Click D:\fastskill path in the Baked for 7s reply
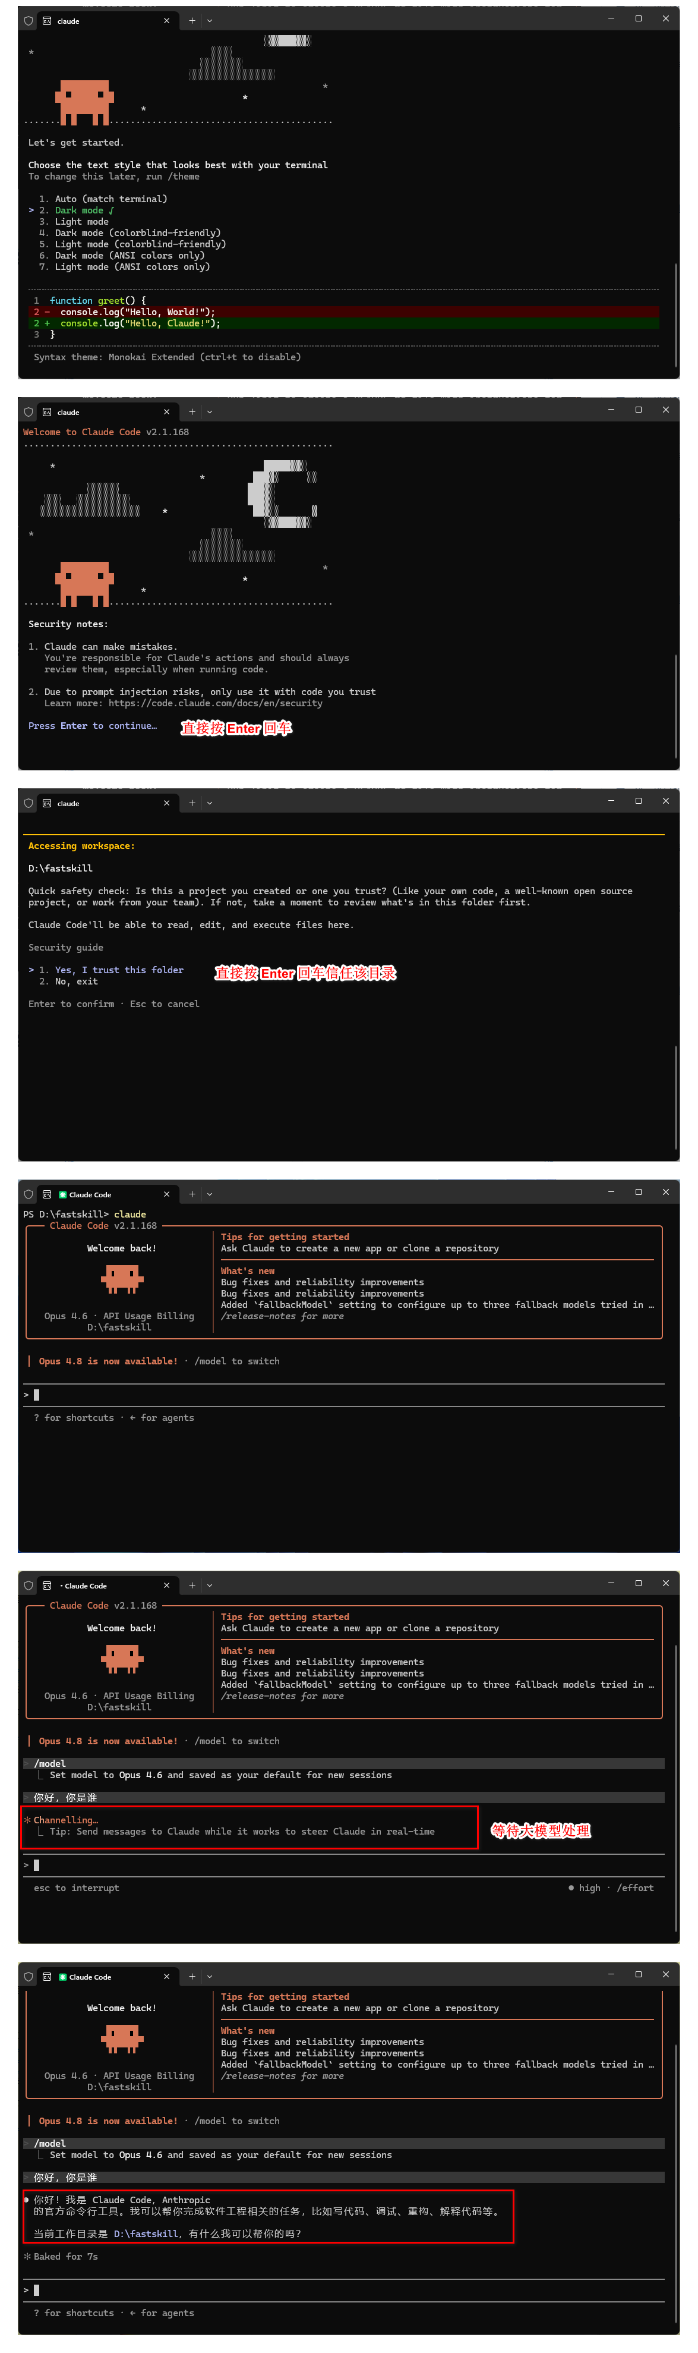The height and width of the screenshot is (2353, 698). [146, 2234]
